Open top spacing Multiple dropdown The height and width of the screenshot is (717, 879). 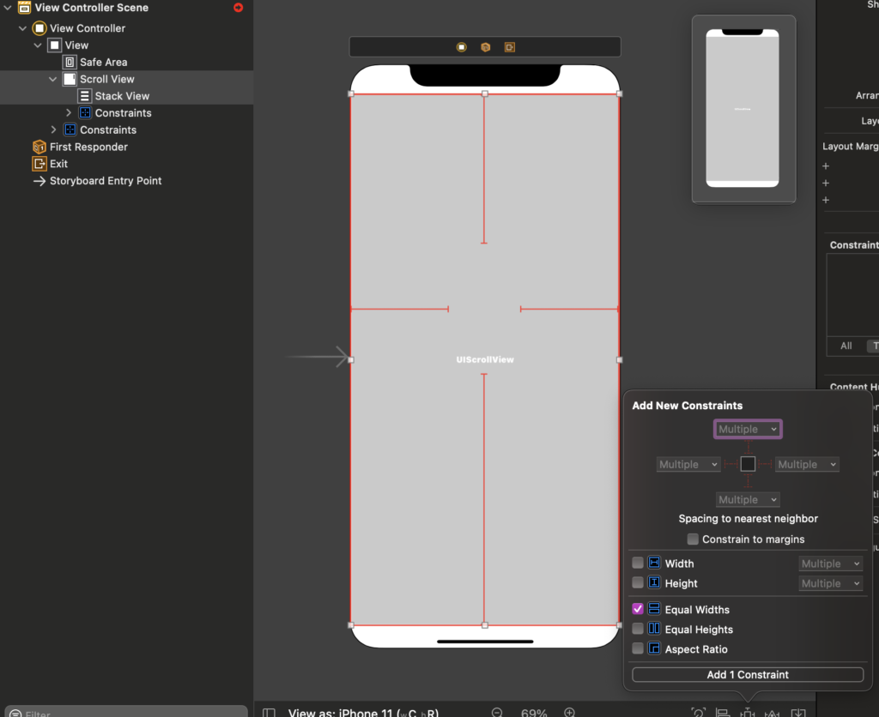pyautogui.click(x=748, y=429)
